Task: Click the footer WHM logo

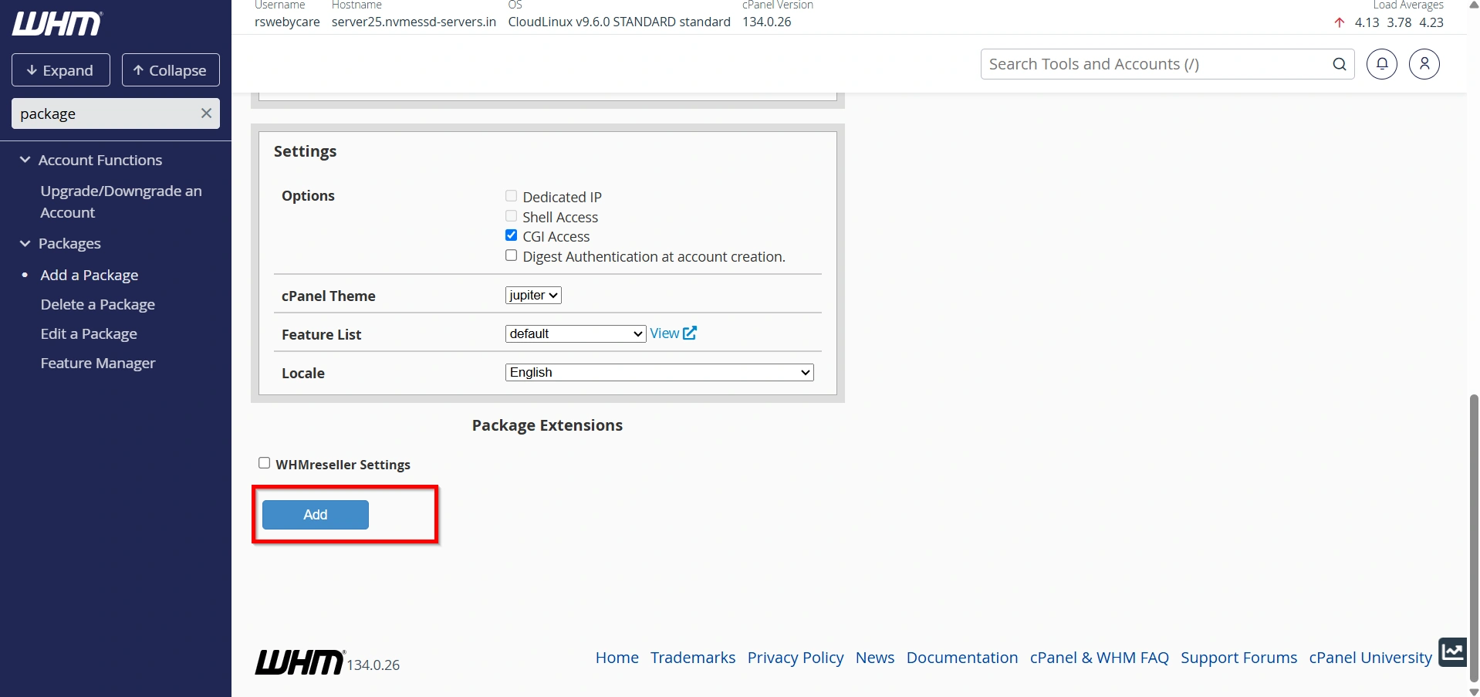Action: click(x=299, y=662)
